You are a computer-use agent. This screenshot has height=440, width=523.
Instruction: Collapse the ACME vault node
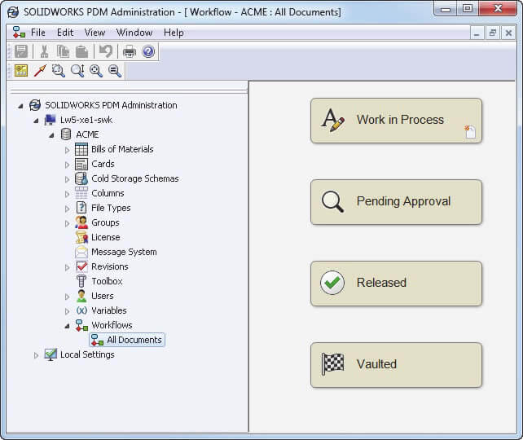click(x=51, y=135)
